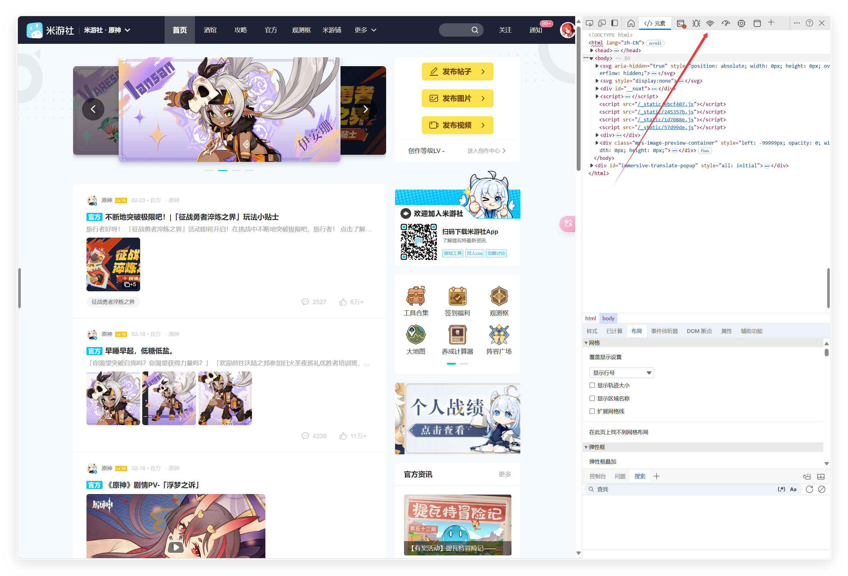Open DevTools help question mark
848x576 pixels.
809,23
